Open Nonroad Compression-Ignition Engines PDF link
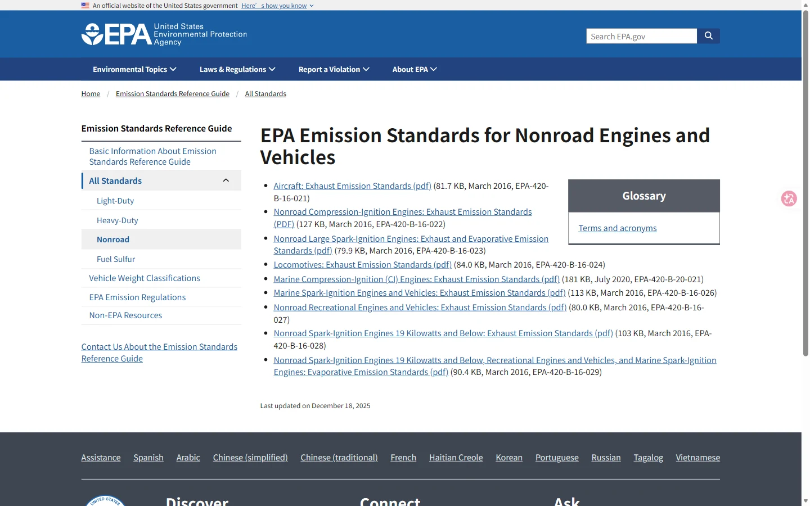Image resolution: width=810 pixels, height=506 pixels. tap(403, 218)
